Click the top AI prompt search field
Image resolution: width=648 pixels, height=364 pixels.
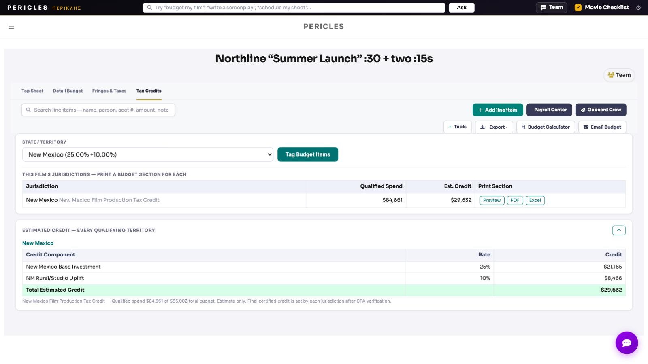(294, 8)
